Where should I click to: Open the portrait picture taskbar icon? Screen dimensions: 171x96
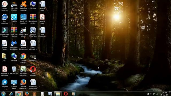click(34, 94)
